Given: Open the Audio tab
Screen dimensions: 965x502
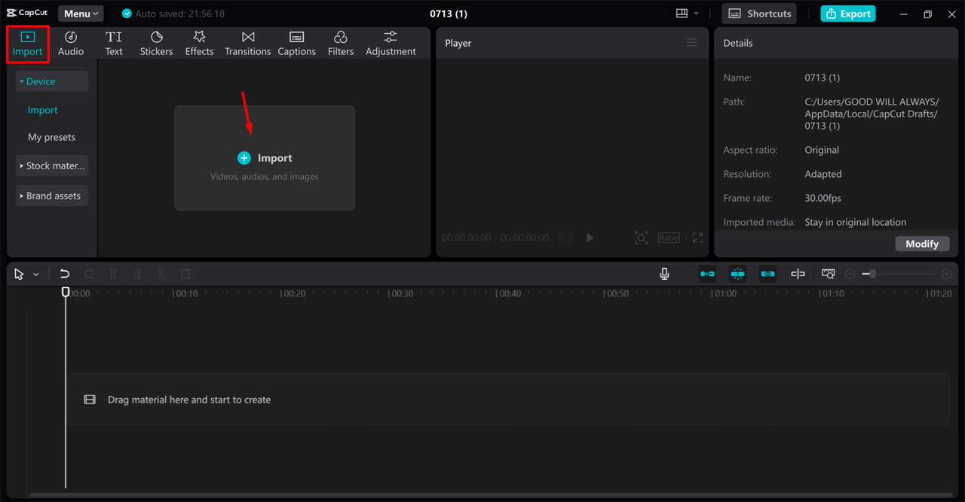Looking at the screenshot, I should (71, 44).
